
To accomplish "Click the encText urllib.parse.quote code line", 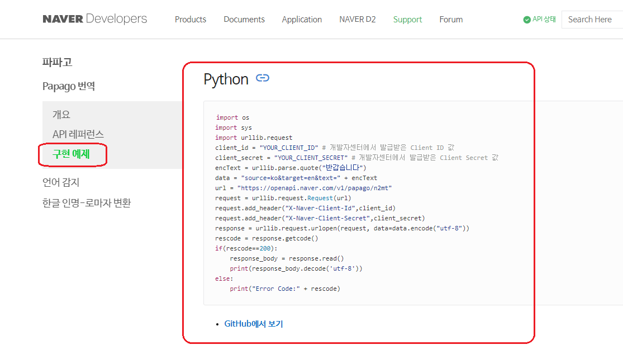I will (291, 168).
